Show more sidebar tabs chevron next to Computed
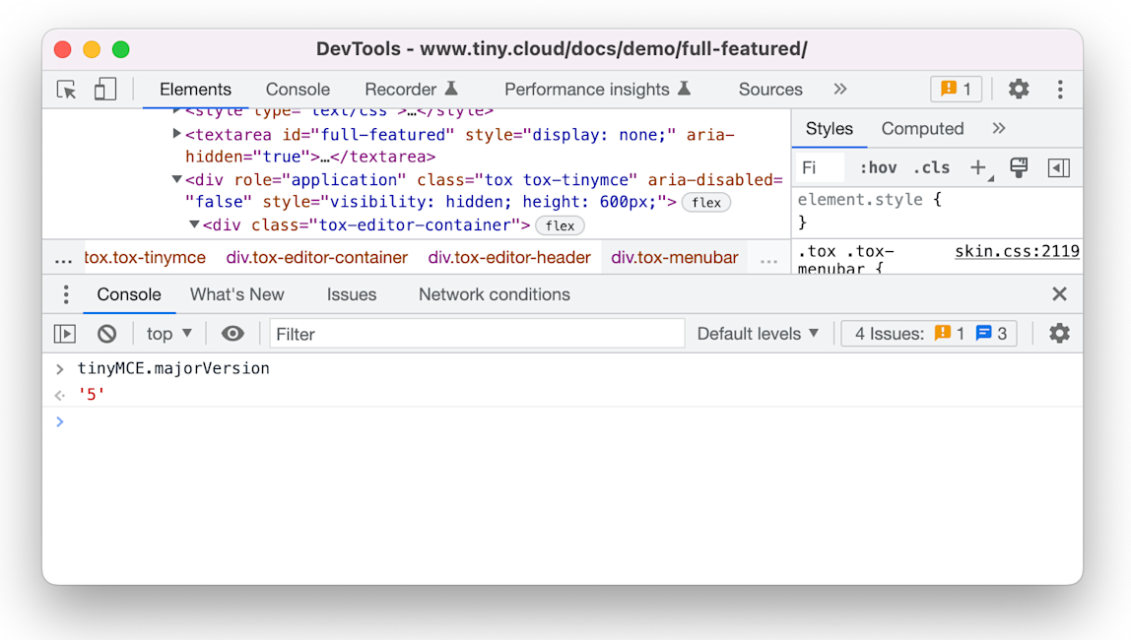Image resolution: width=1131 pixels, height=640 pixels. tap(998, 129)
